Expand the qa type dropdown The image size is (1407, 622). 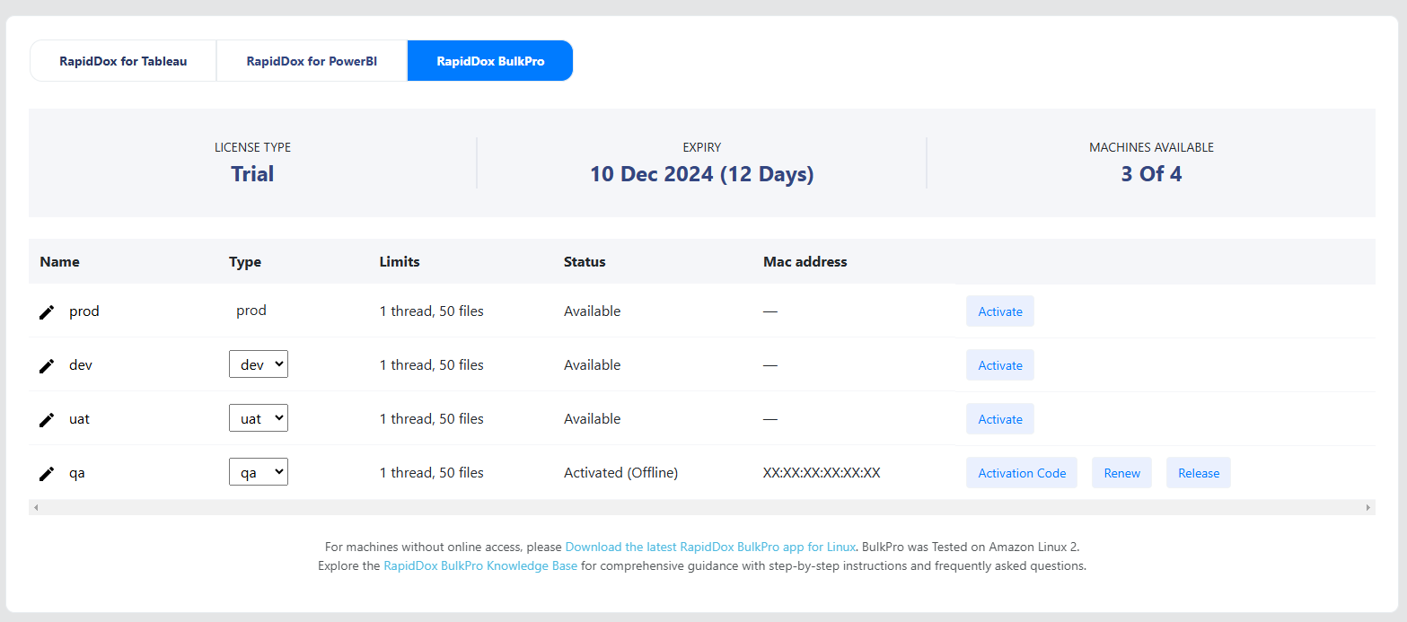[x=259, y=472]
